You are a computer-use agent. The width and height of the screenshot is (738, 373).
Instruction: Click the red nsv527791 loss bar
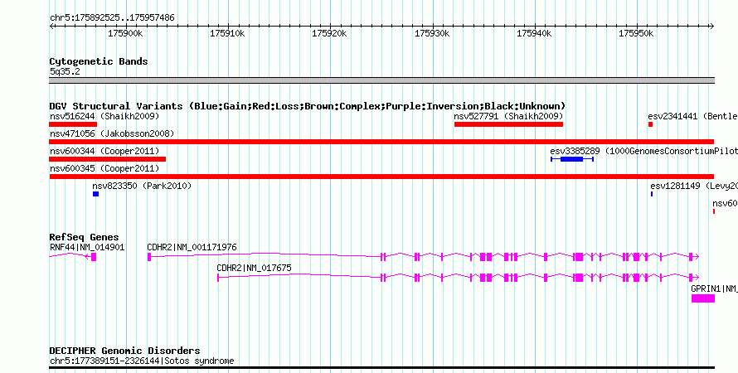click(508, 124)
